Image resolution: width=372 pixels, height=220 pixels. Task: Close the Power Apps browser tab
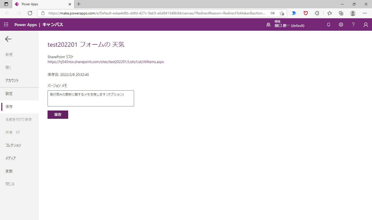pos(70,4)
